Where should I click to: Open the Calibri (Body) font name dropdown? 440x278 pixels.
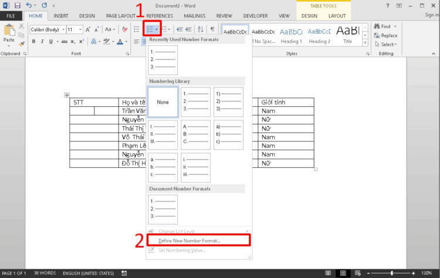(x=46, y=29)
